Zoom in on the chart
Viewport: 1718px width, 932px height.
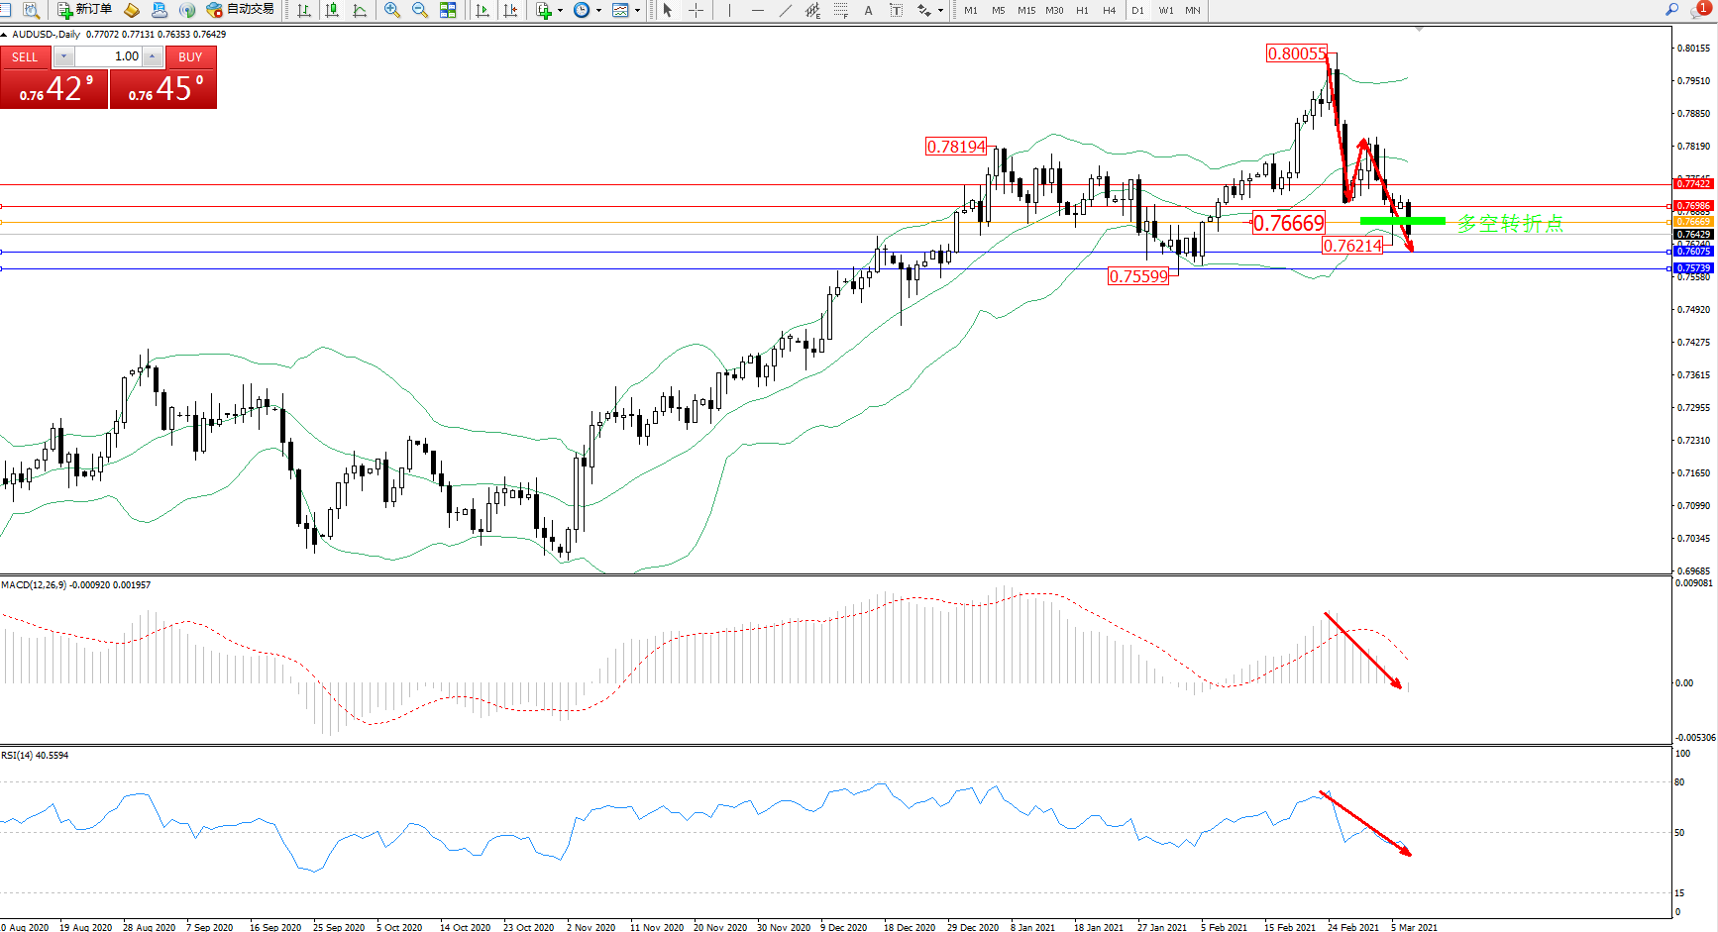[x=392, y=10]
